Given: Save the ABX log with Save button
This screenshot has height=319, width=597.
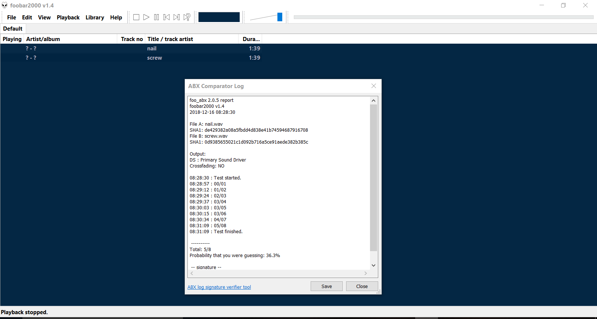Looking at the screenshot, I should point(327,286).
